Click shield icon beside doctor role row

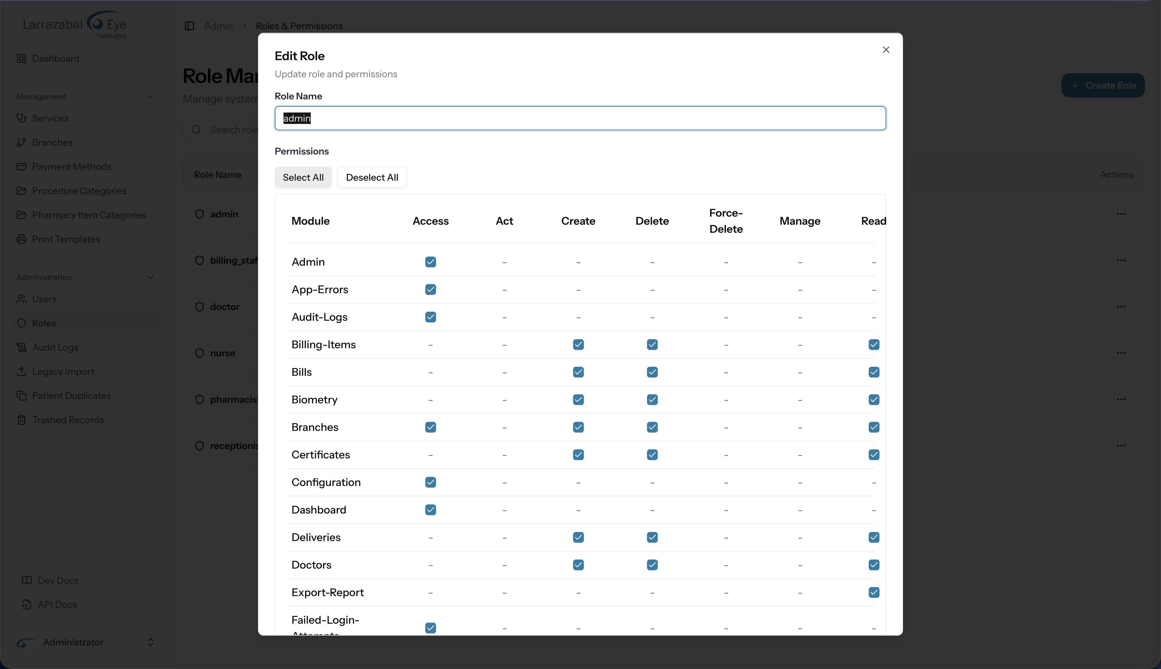tap(200, 307)
